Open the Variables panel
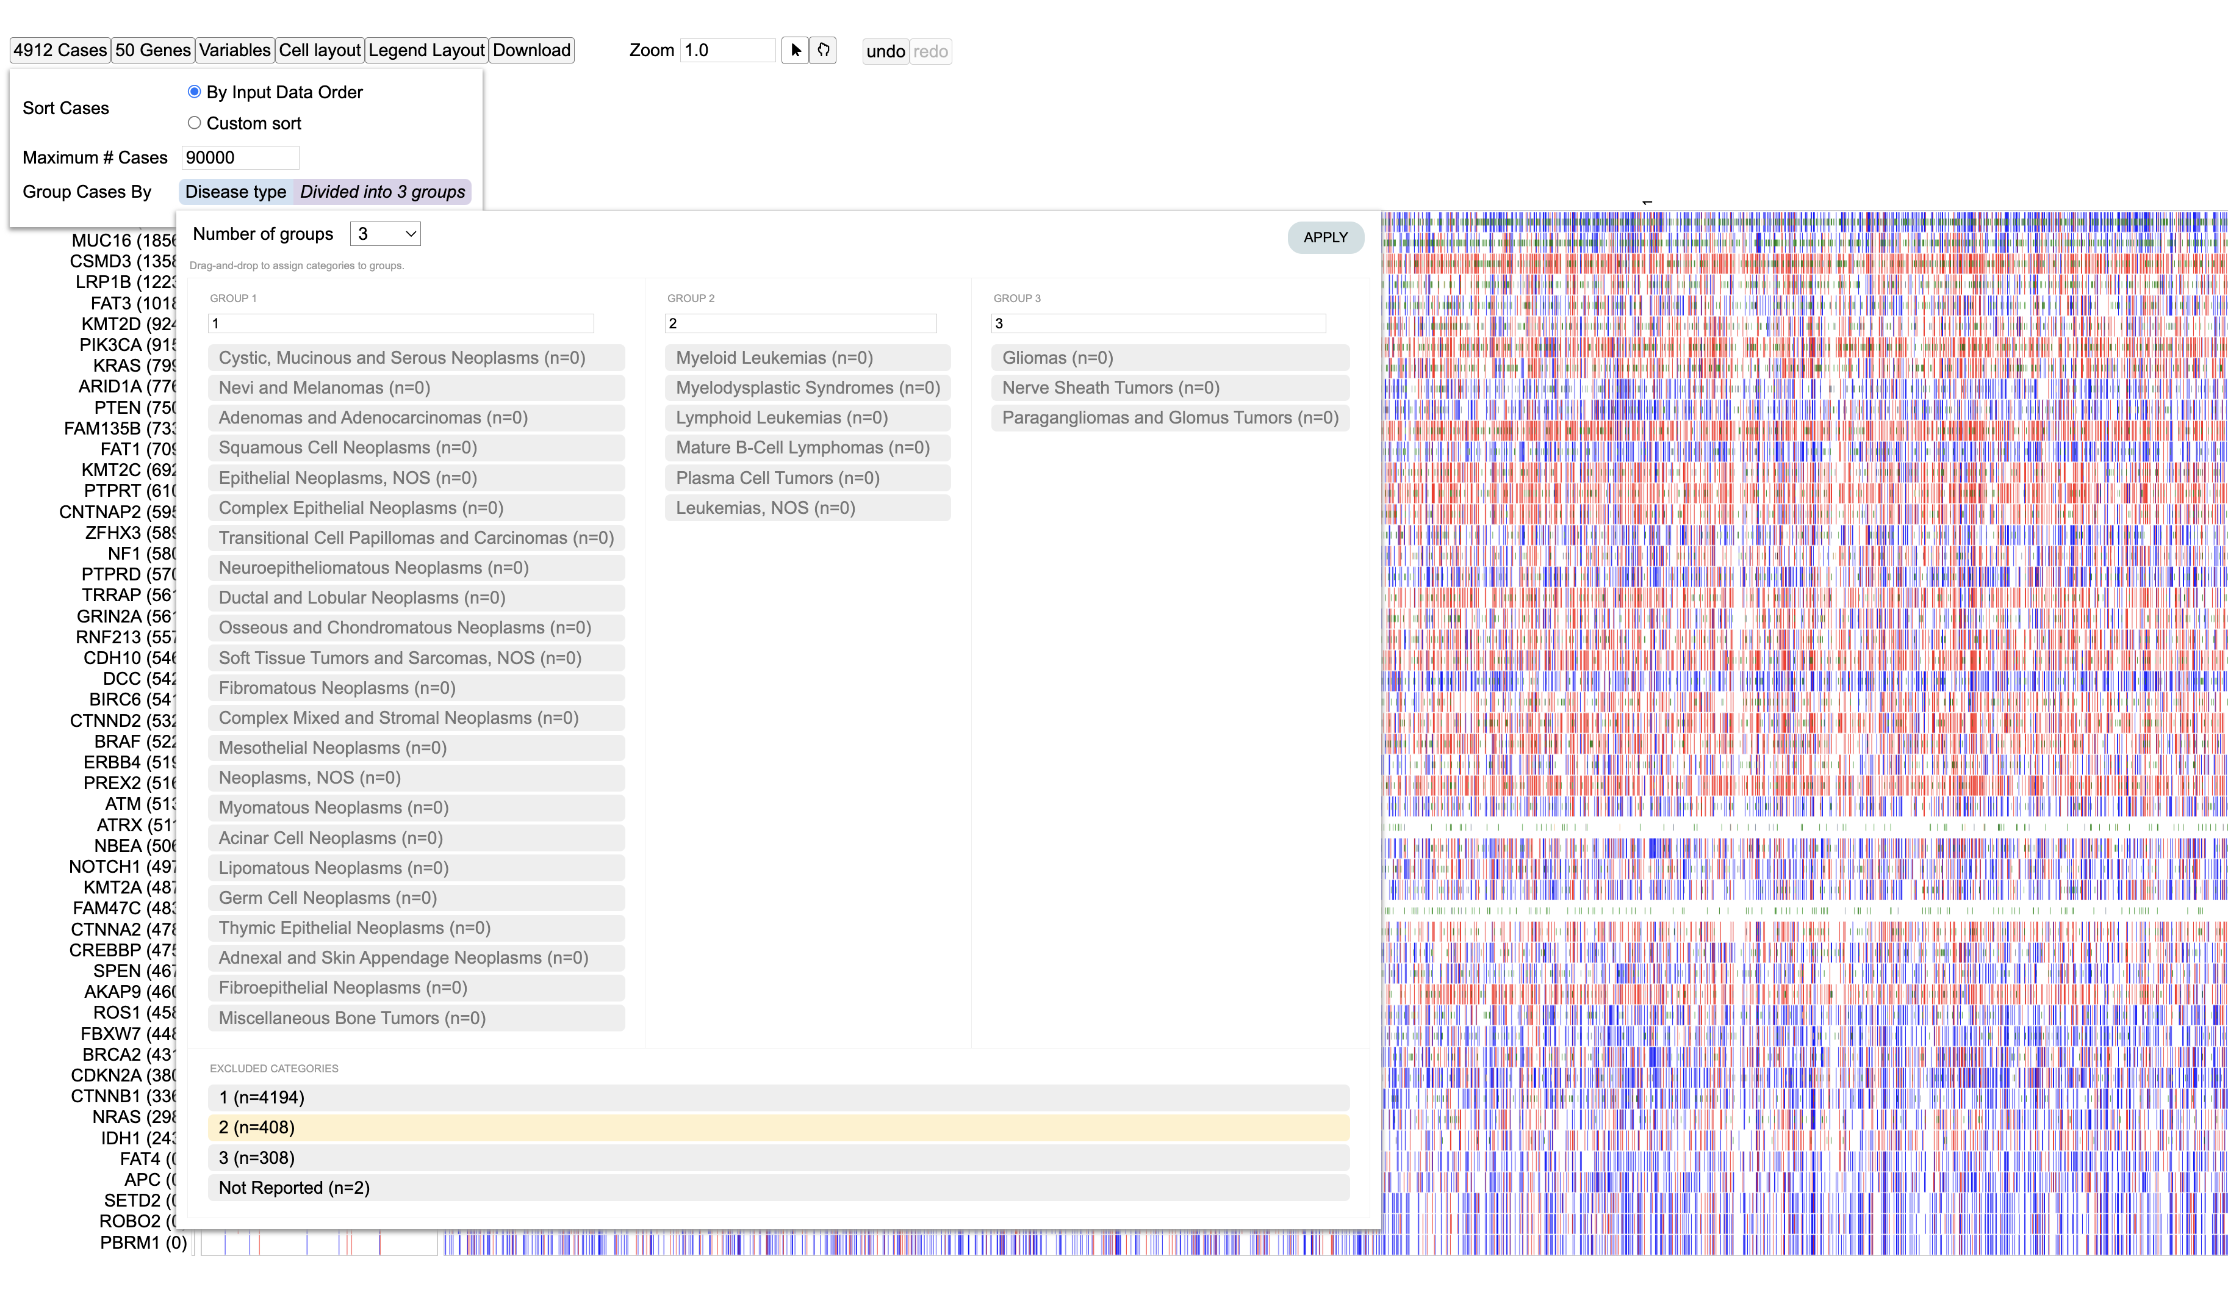This screenshot has height=1314, width=2228. [x=234, y=49]
